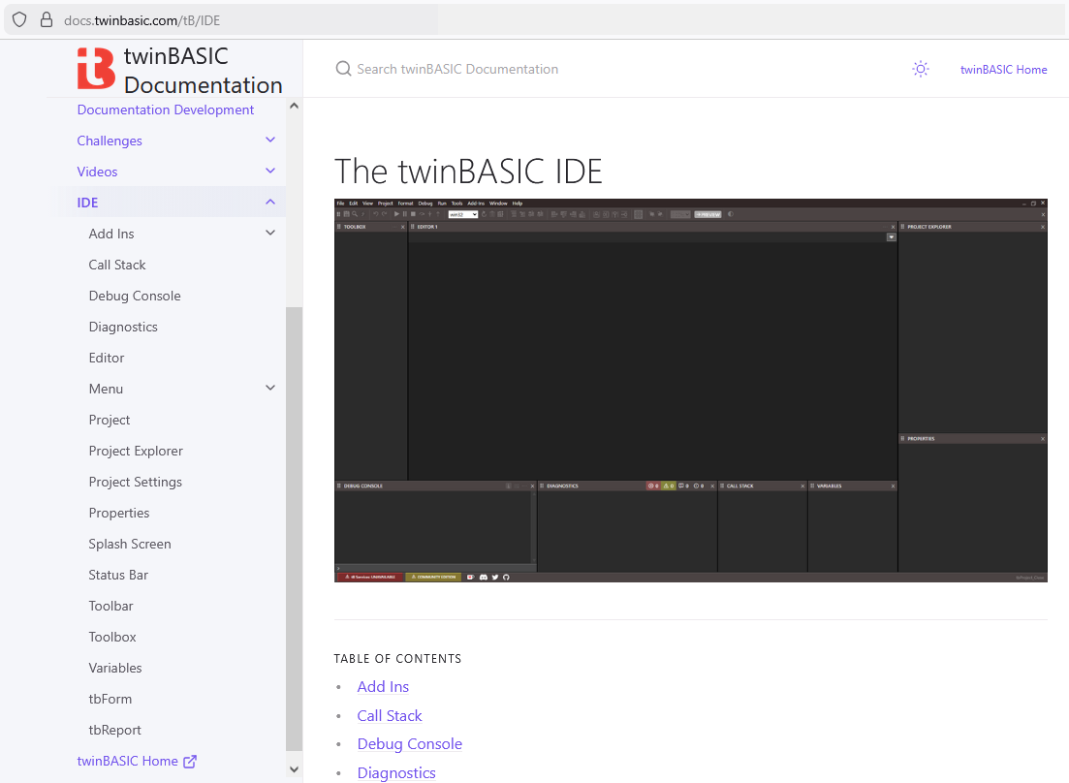Click the twinBASIC red logo icon

click(95, 69)
